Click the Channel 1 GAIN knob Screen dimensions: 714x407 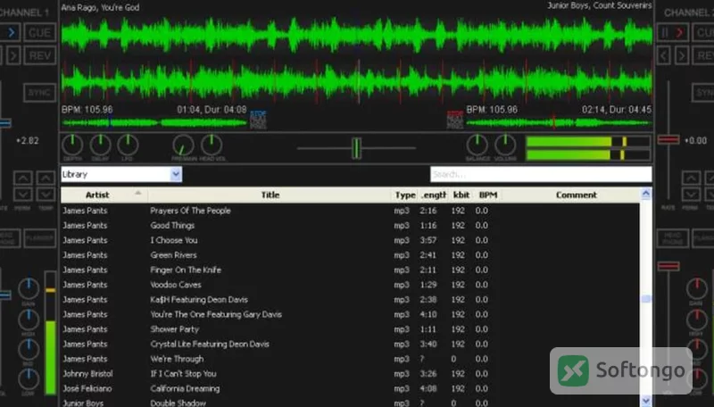pos(29,288)
